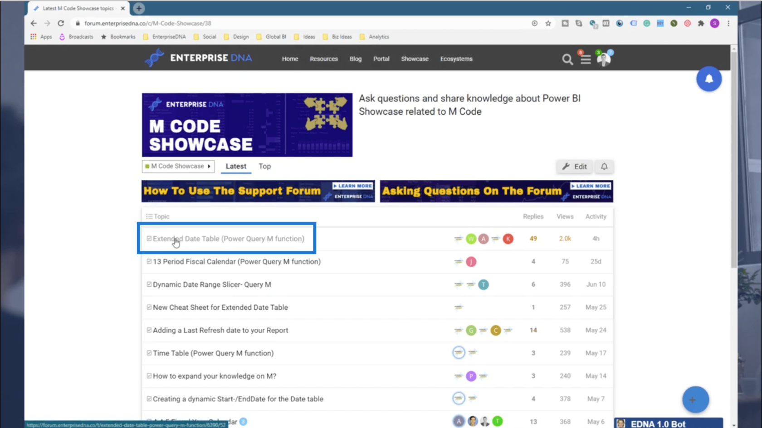762x428 pixels.
Task: Click How To Use The Support Forum banner
Action: [x=258, y=191]
